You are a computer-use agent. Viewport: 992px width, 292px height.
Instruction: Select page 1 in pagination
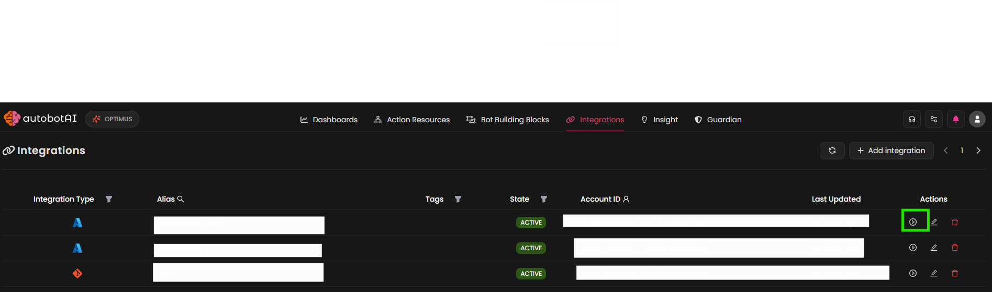pos(962,150)
